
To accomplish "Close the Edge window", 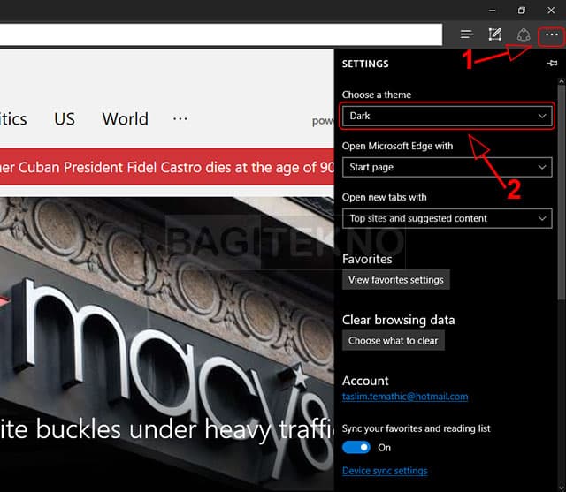I will pyautogui.click(x=551, y=11).
